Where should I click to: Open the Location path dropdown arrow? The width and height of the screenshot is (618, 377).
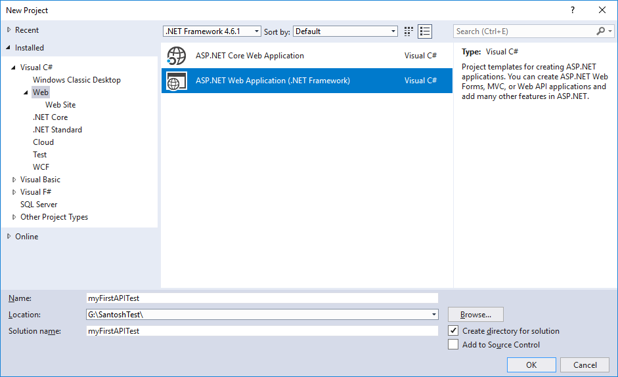click(x=433, y=315)
